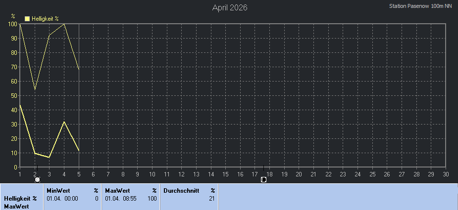Click the Helligkeit % legend label

click(x=45, y=18)
